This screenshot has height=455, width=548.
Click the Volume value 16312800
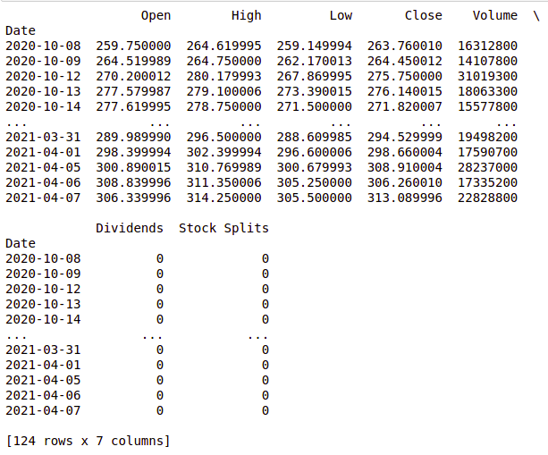coord(487,46)
